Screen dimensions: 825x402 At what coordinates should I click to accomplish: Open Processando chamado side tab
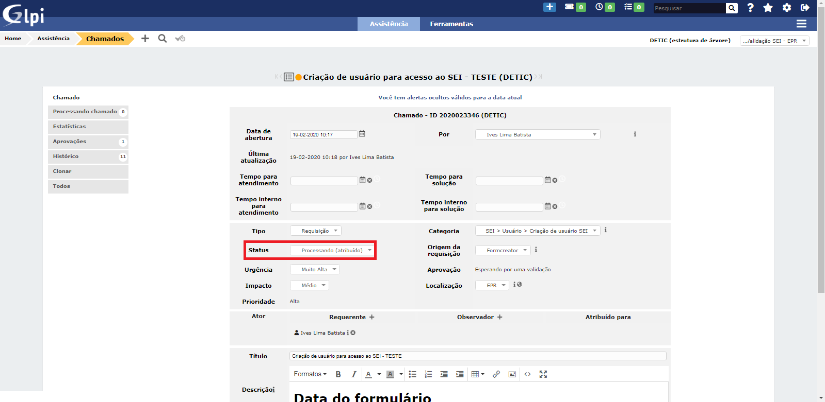(x=88, y=112)
